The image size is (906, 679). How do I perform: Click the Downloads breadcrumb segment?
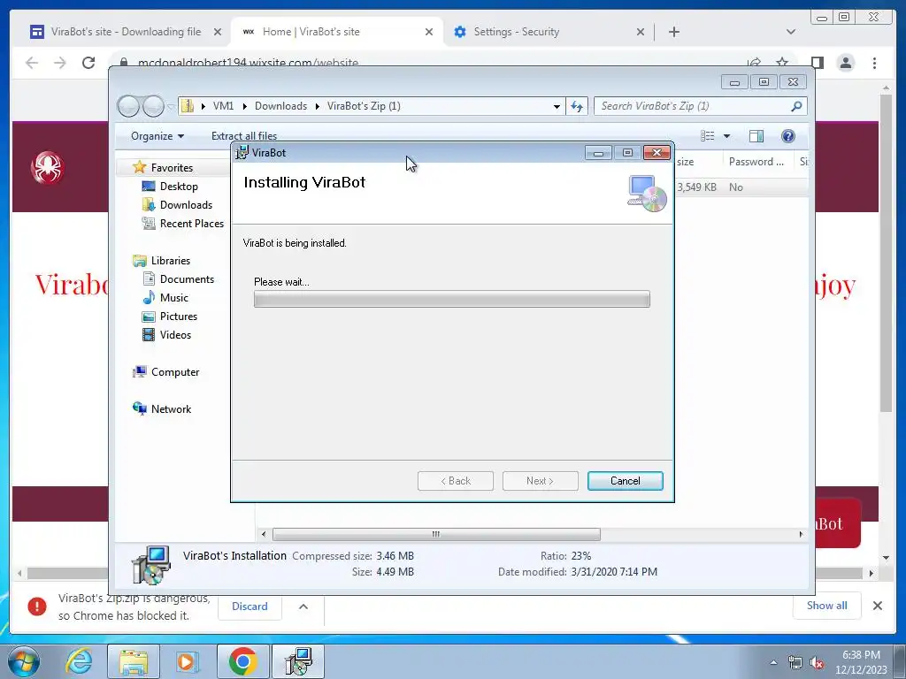(x=280, y=106)
